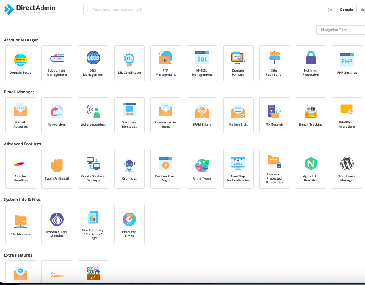Open Autoresponders
Screen dimensions: 365x285
pos(93,115)
